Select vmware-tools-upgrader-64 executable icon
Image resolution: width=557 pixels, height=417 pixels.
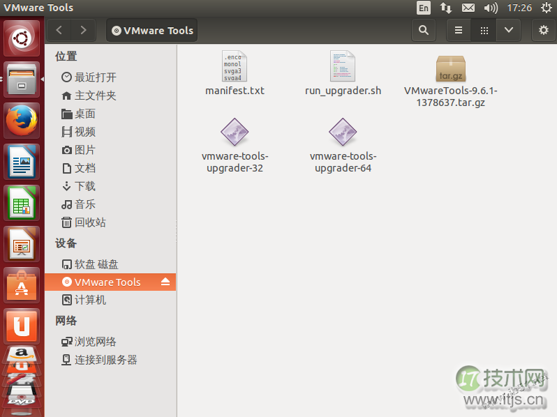[x=343, y=132]
